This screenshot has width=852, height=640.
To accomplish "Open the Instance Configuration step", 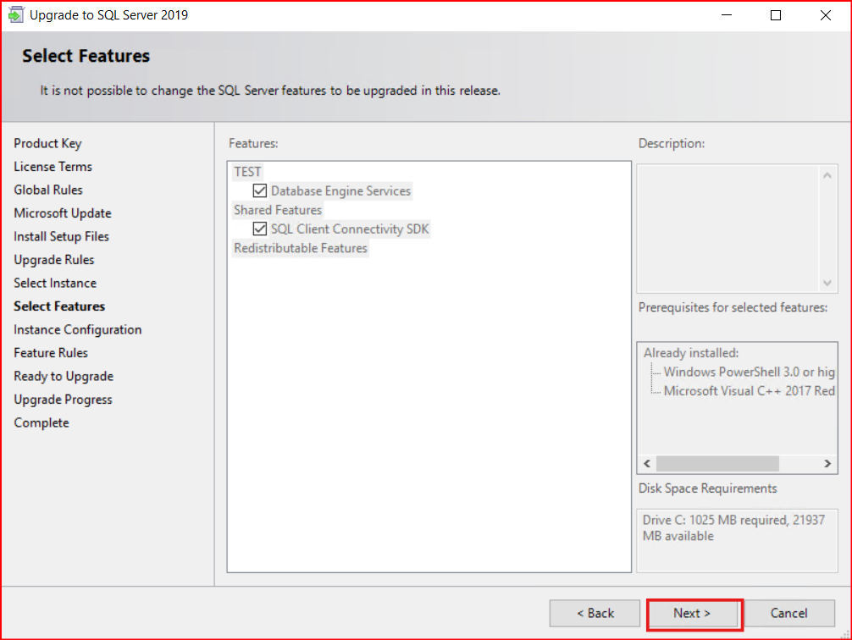I will tap(77, 330).
